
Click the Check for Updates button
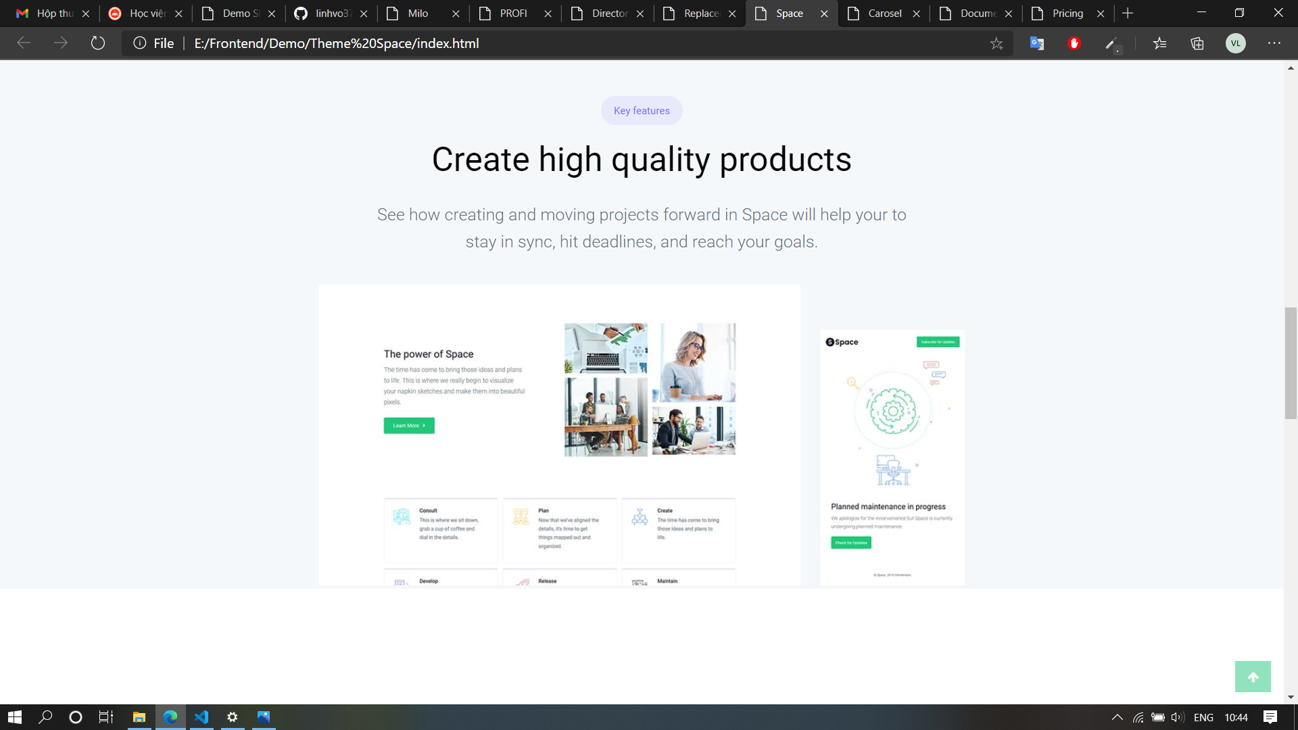click(850, 542)
